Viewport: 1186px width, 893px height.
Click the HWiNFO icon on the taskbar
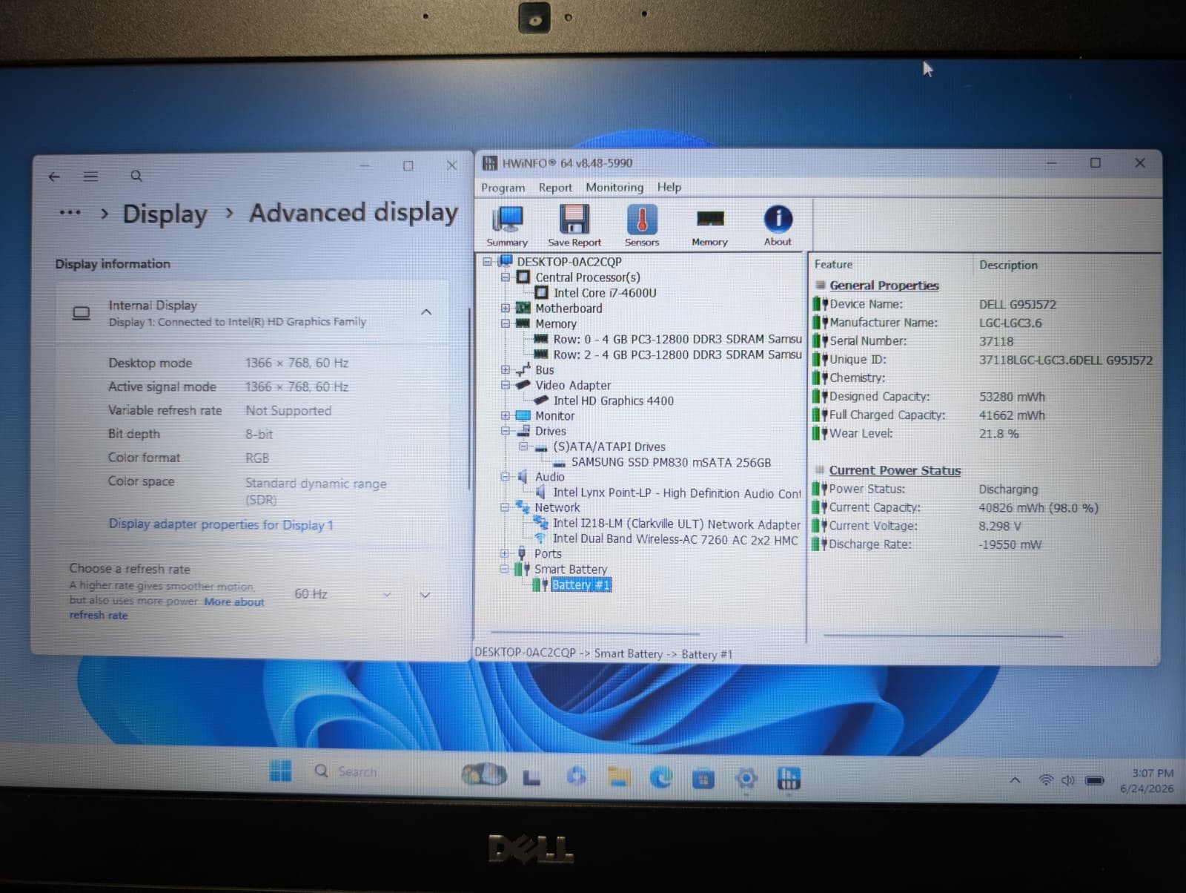point(789,779)
